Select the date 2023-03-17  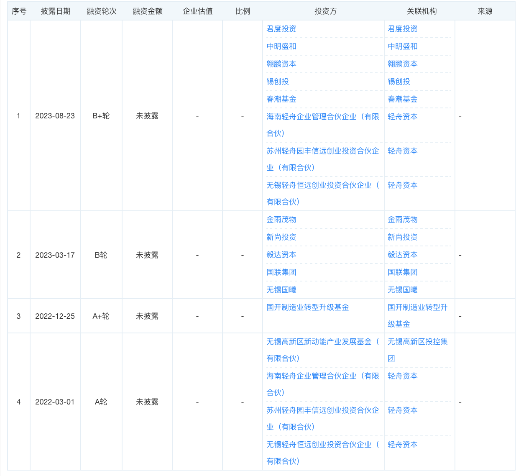pyautogui.click(x=55, y=255)
